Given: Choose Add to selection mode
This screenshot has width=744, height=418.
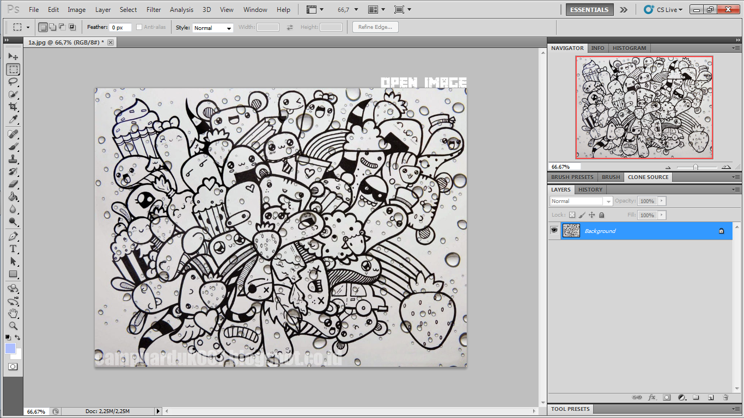Looking at the screenshot, I should pos(53,27).
